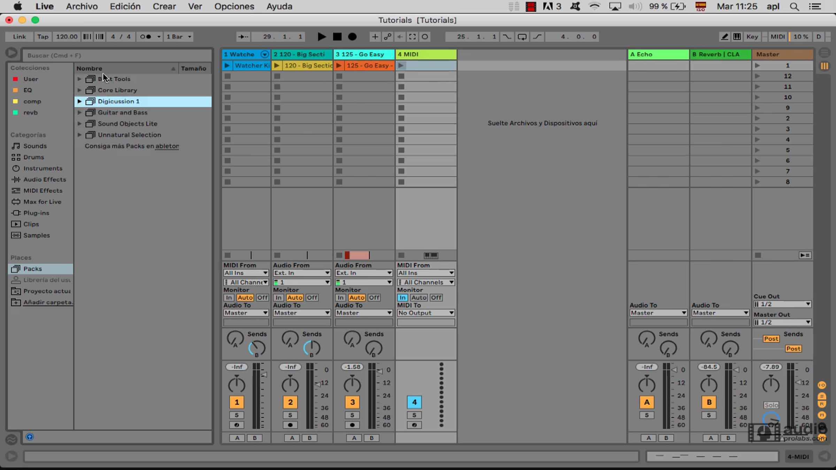Launch the Watcher Ki clip
The width and height of the screenshot is (836, 470).
[227, 65]
